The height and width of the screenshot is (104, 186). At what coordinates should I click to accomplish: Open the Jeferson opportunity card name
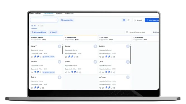click(102, 77)
